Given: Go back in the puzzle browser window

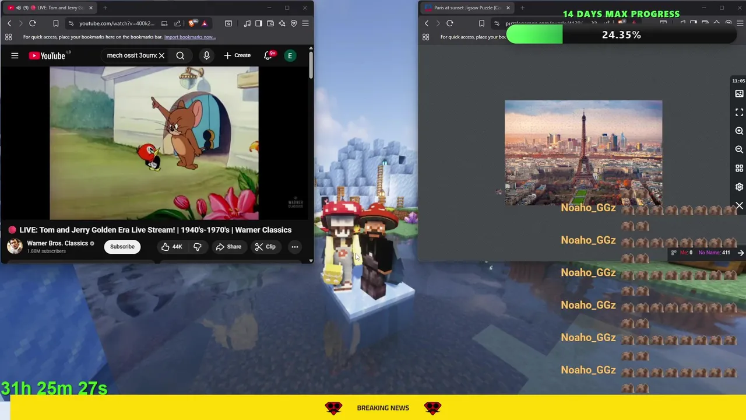Looking at the screenshot, I should [427, 23].
